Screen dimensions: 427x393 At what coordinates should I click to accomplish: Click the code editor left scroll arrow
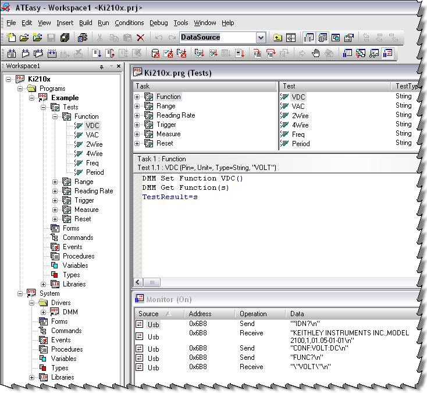pos(138,282)
